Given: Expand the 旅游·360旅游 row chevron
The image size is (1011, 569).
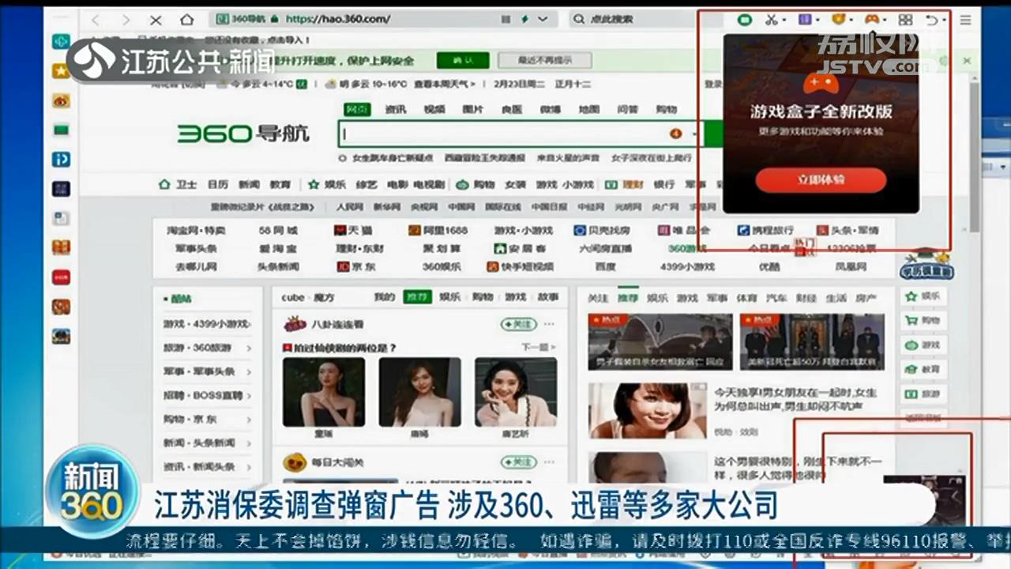Looking at the screenshot, I should pos(249,348).
